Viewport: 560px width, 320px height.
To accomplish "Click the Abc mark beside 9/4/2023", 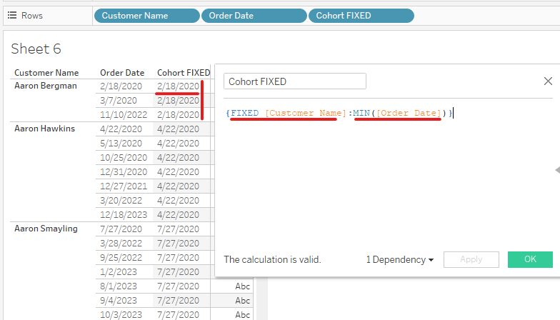I will (x=243, y=300).
